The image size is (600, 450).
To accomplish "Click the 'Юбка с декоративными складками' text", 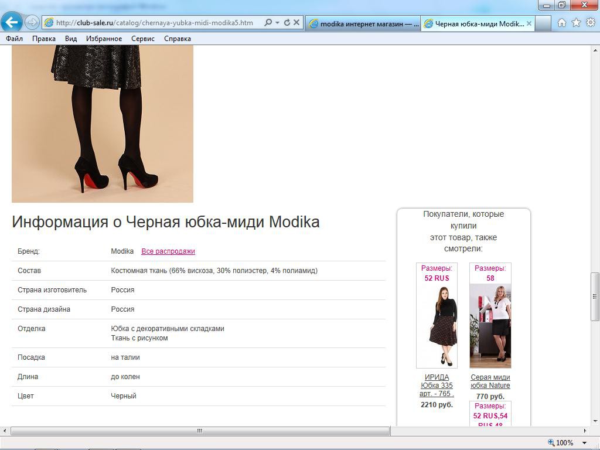I will pos(168,329).
